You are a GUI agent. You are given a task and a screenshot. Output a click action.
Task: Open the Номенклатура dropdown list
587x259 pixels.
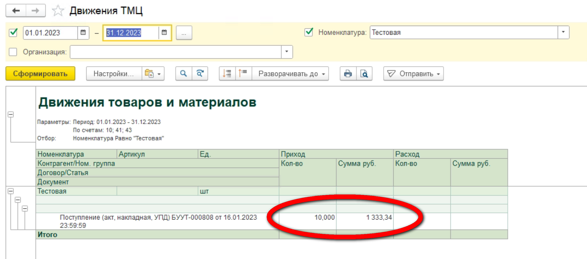[x=563, y=32]
